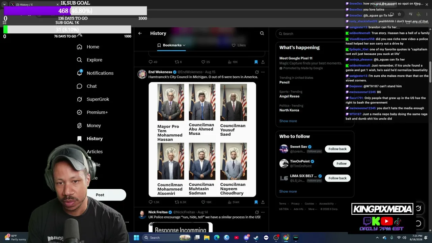Open Discord from the taskbar
This screenshot has width=432, height=243.
[246, 238]
